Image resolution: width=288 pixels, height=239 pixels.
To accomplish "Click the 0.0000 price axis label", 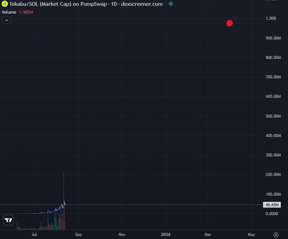I will click(x=272, y=214).
